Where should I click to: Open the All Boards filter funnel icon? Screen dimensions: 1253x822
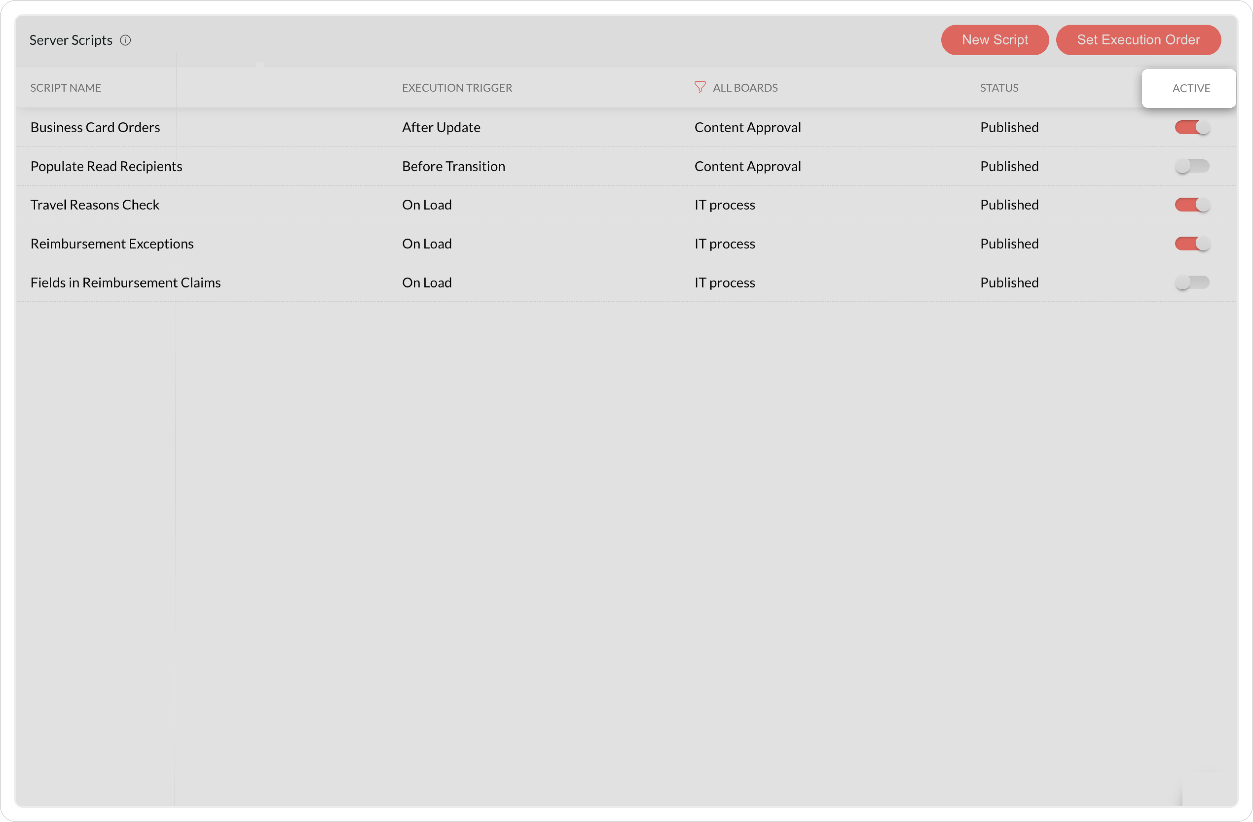click(x=700, y=87)
